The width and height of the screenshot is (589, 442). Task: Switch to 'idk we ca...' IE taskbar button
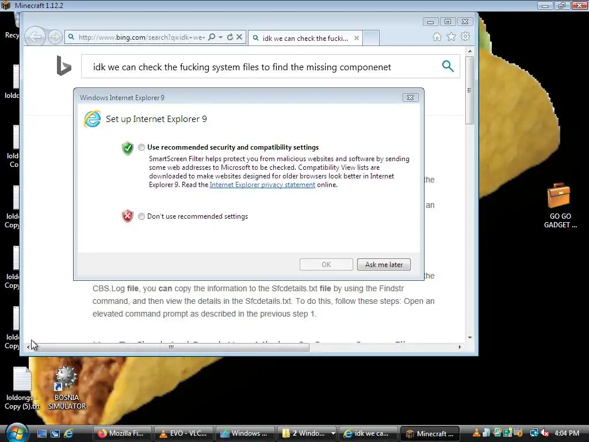(x=368, y=433)
